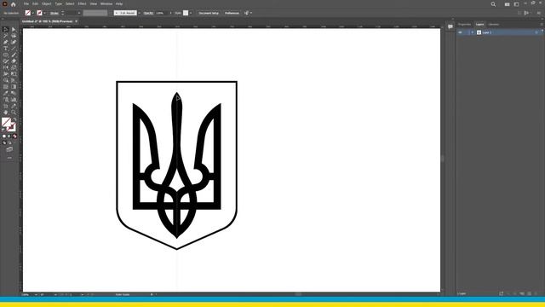Open the Select menu
Image resolution: width=545 pixels, height=307 pixels.
coord(70,3)
